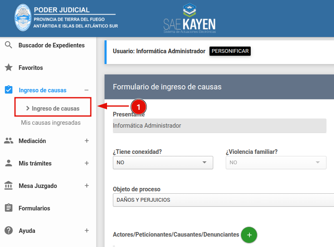Open Mis causas ingresadas submenu item

(x=51, y=123)
